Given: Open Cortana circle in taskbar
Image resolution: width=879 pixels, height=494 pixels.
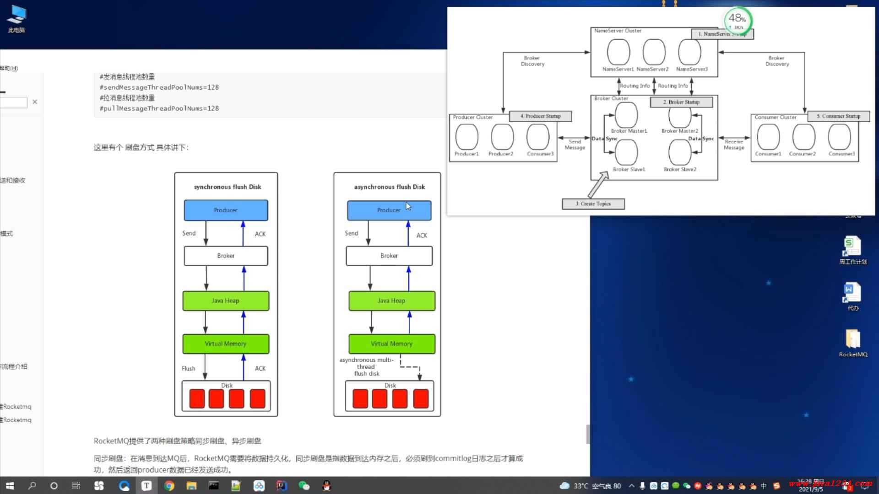Looking at the screenshot, I should (x=54, y=486).
